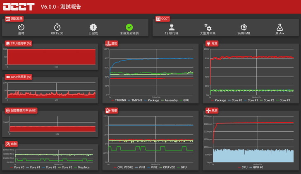Click the flask icon for No AVX
The width and height of the screenshot is (301, 174).
pos(279,27)
